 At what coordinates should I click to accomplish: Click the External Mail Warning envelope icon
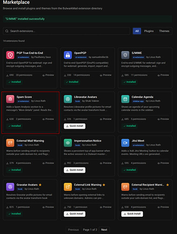click(10, 143)
